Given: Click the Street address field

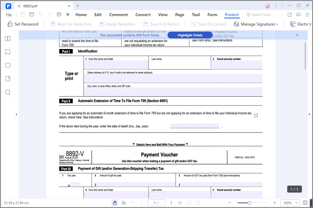Looking at the screenshot, I should [x=173, y=78].
